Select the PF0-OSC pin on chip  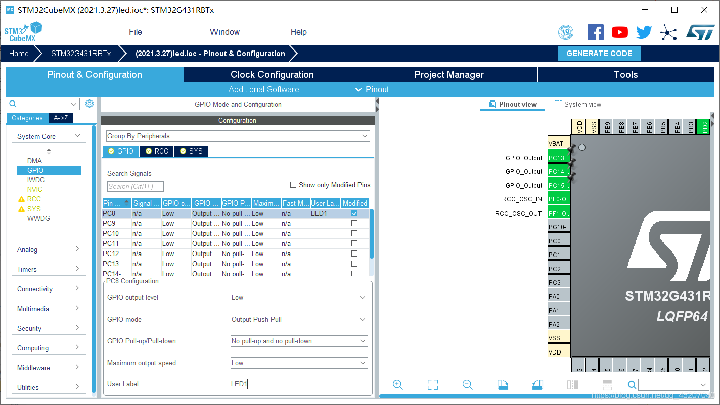point(559,199)
